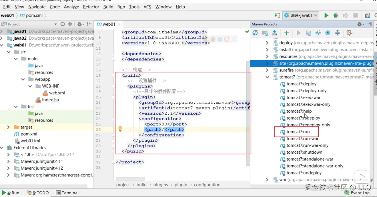Image resolution: width=377 pixels, height=197 pixels.
Task: Click Download Sources and Documentation icon
Action: coord(274,33)
